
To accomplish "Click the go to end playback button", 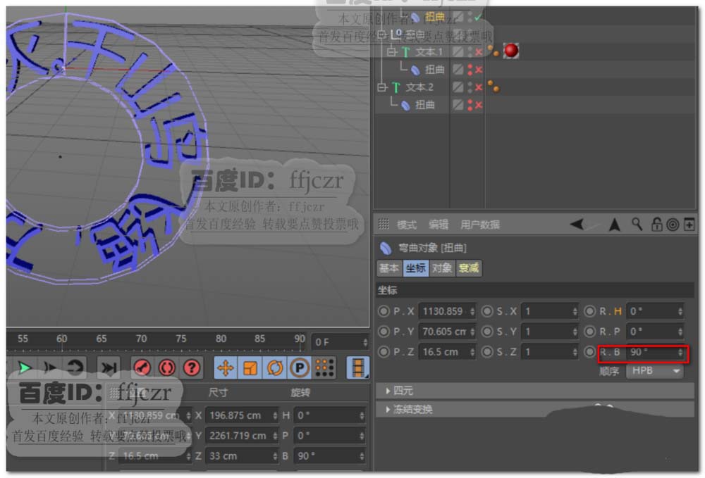I will tap(109, 368).
